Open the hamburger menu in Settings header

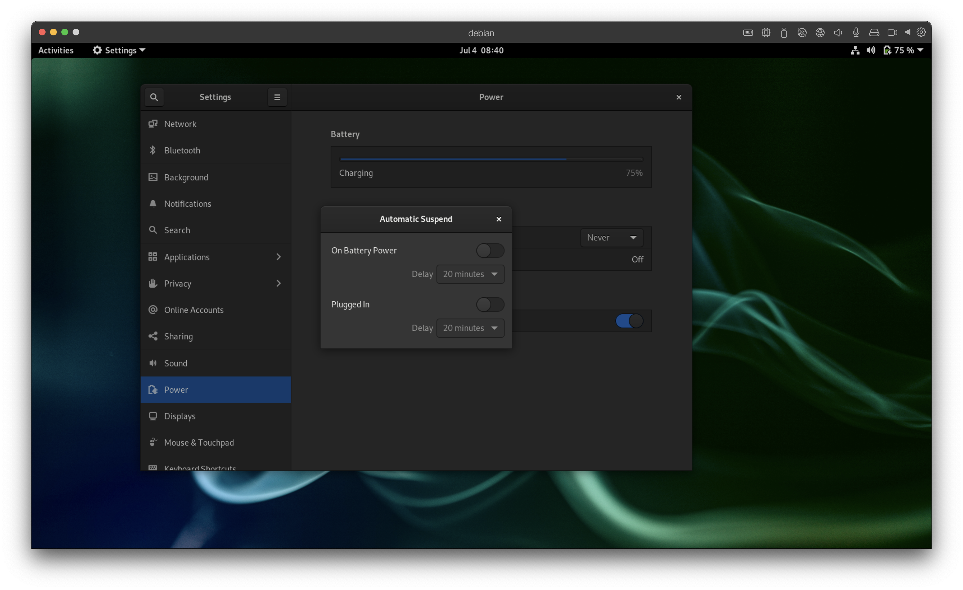point(277,97)
